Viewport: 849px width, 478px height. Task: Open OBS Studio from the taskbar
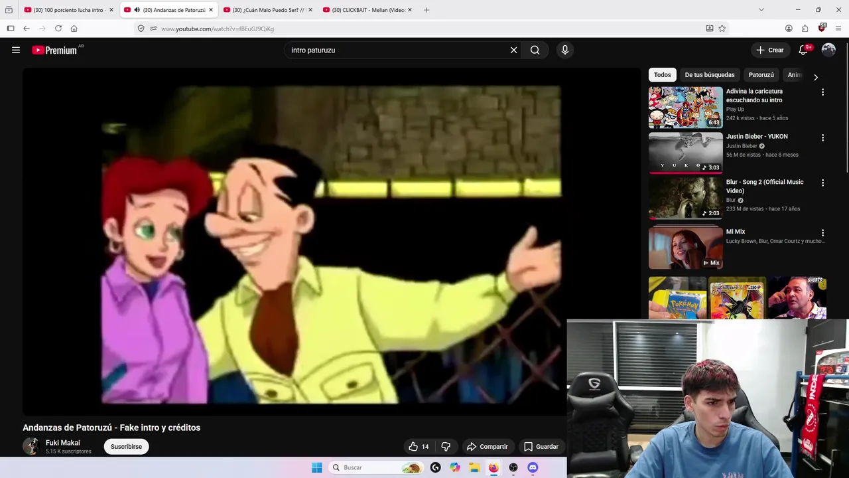513,467
